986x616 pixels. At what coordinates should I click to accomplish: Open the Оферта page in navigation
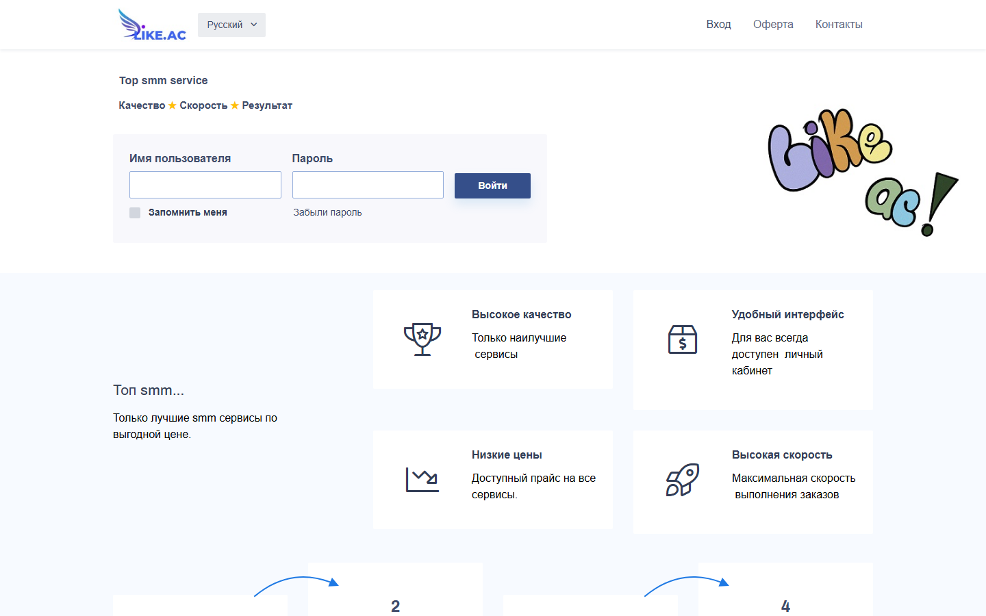click(773, 25)
